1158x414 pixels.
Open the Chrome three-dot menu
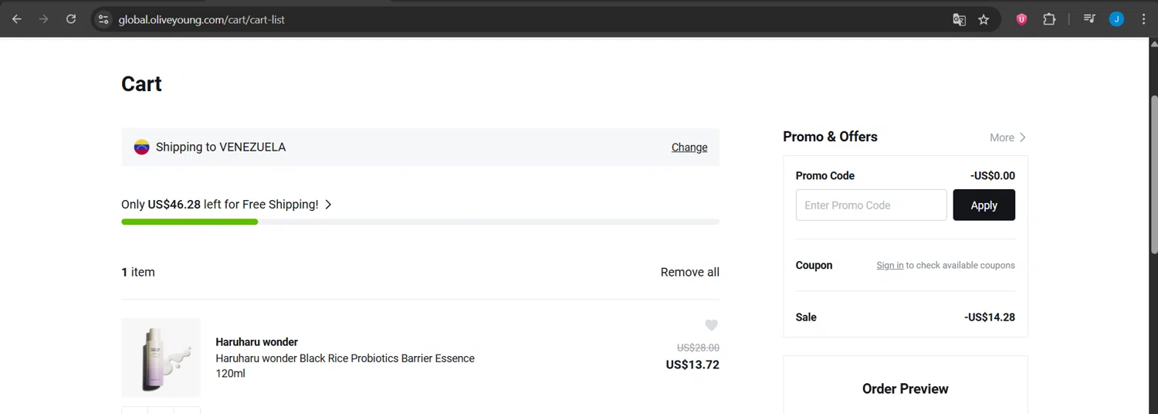(1143, 19)
